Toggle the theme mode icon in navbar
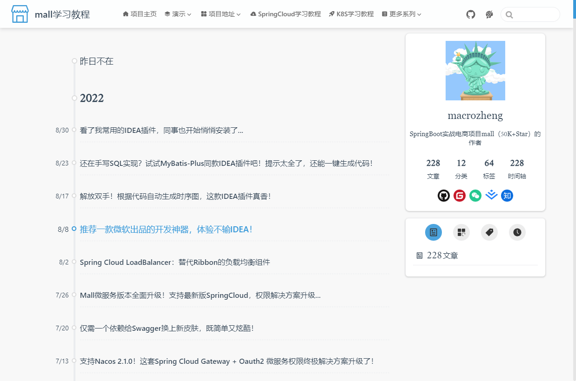 click(x=489, y=14)
